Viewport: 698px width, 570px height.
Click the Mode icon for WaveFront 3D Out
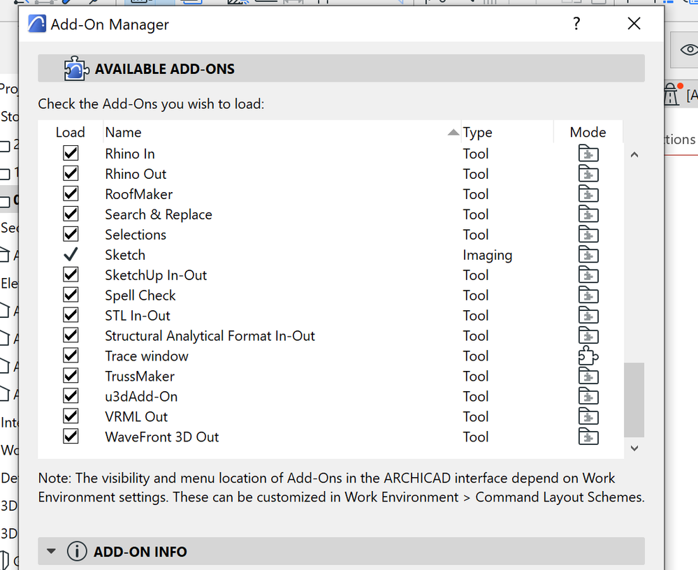coord(588,436)
